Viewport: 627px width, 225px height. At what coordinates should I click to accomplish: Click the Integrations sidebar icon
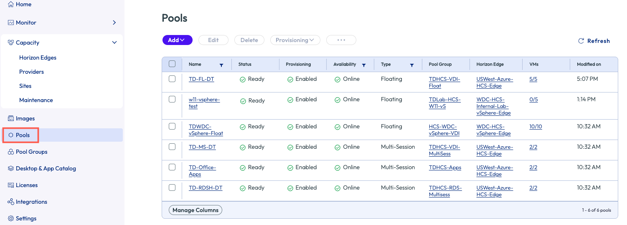[x=11, y=202]
